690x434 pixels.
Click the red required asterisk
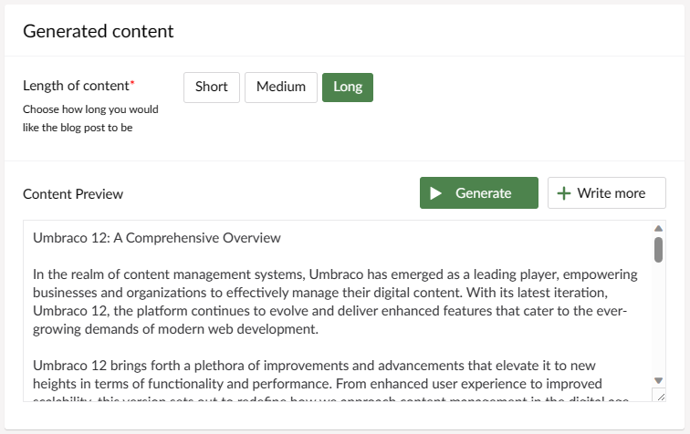pyautogui.click(x=132, y=82)
